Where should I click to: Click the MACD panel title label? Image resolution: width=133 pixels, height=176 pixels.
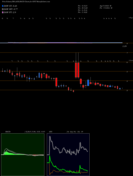8,132
